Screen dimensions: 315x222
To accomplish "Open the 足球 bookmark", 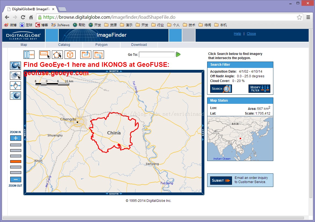I will [26, 25].
